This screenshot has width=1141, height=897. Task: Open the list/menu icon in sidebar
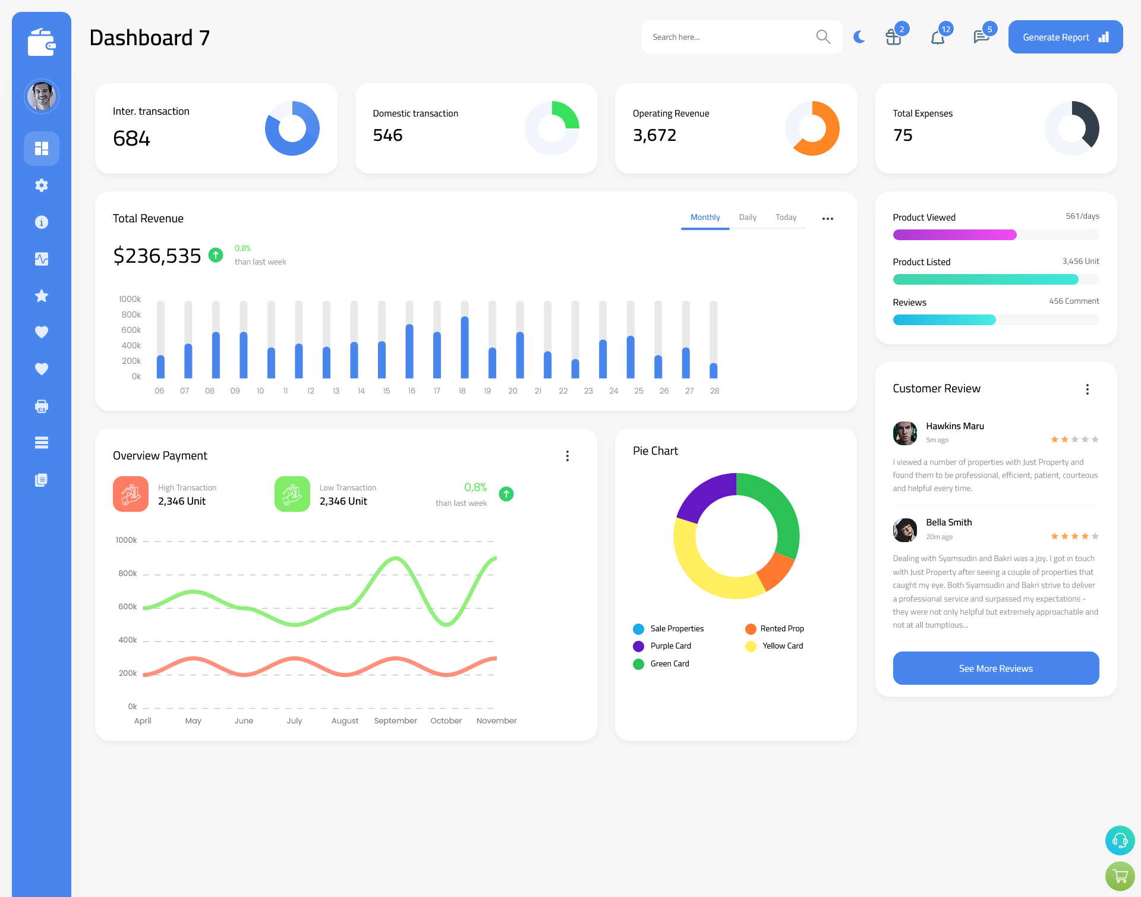[x=41, y=443]
